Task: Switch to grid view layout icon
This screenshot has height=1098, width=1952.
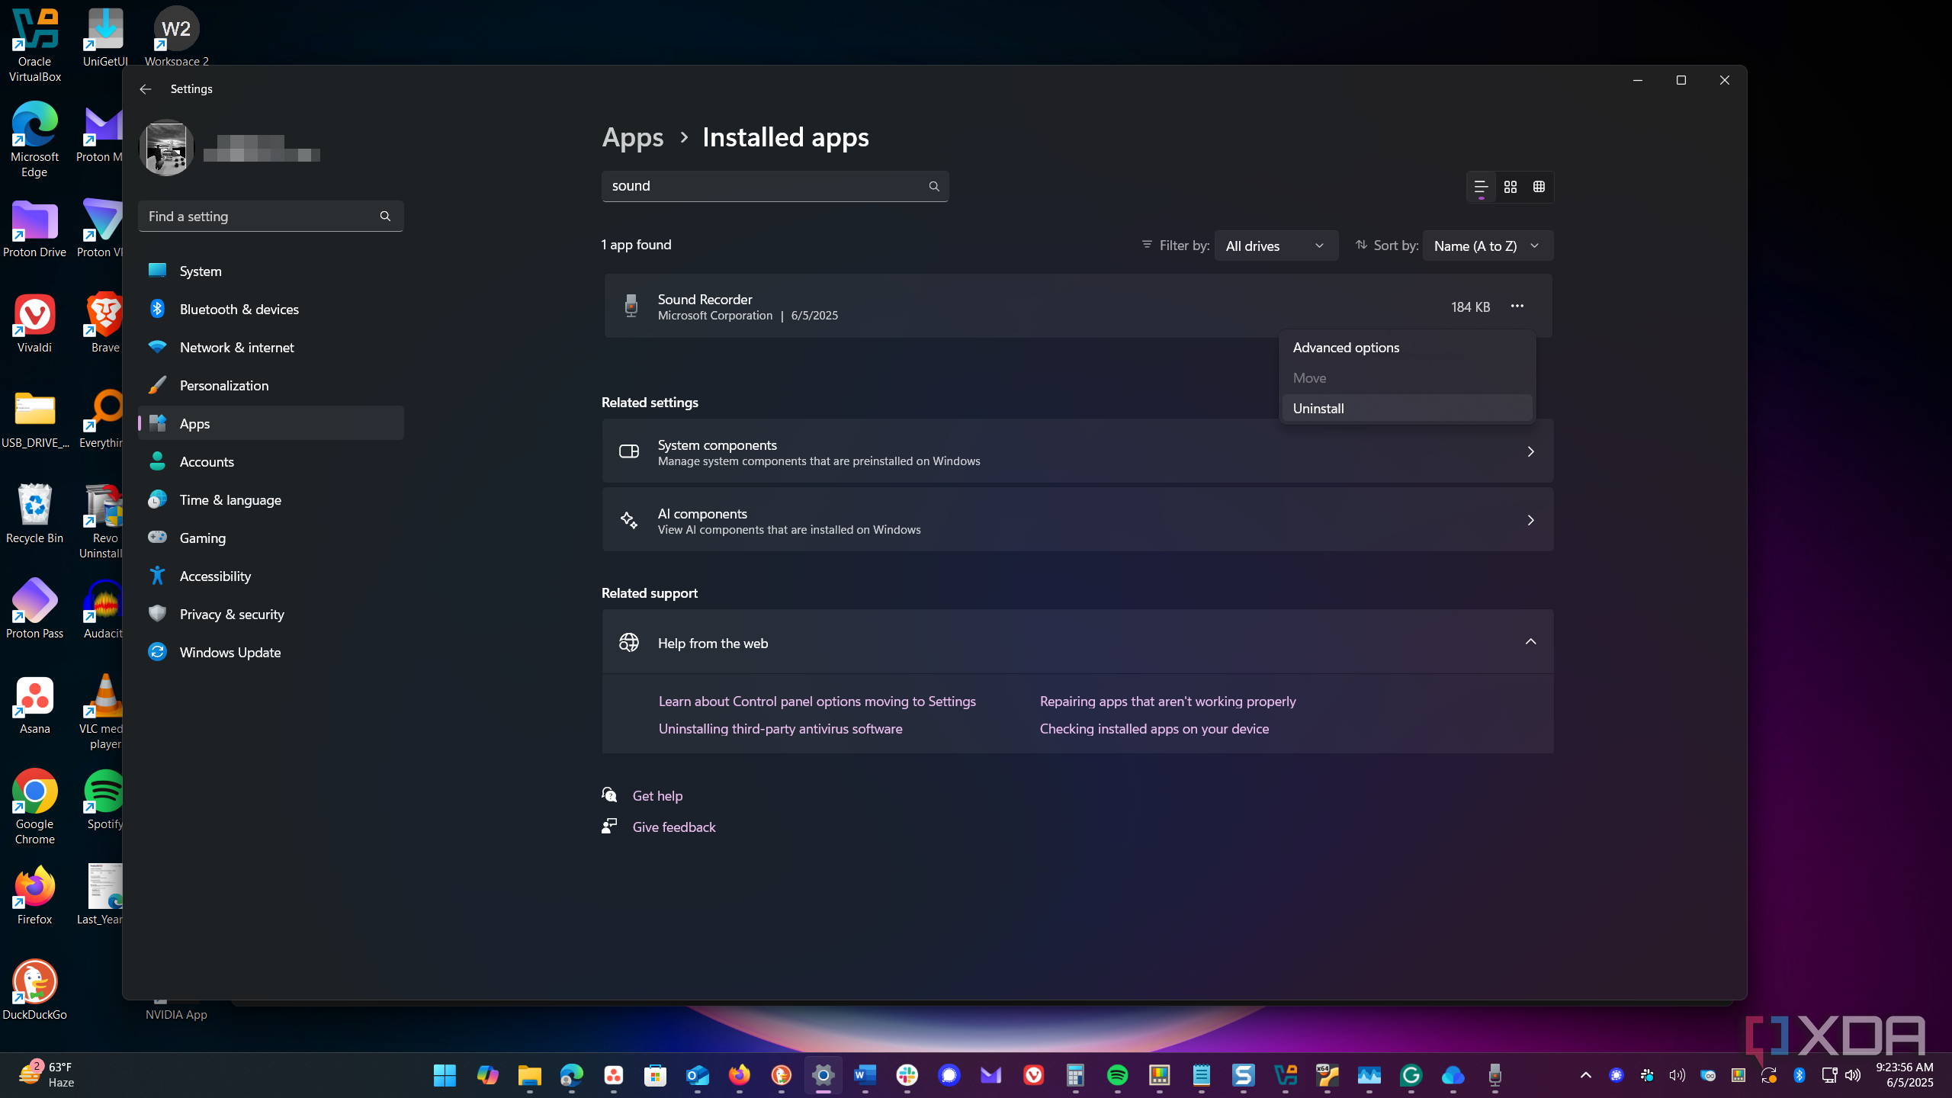Action: tap(1511, 187)
